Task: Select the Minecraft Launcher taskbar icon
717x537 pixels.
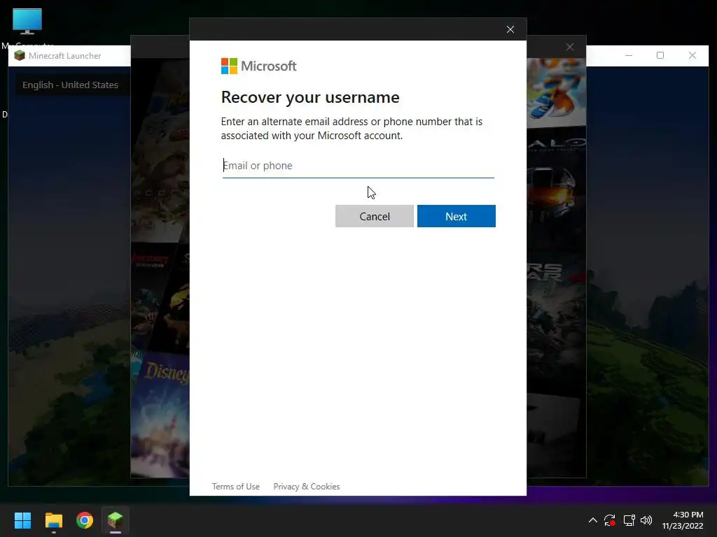Action: pos(116,520)
